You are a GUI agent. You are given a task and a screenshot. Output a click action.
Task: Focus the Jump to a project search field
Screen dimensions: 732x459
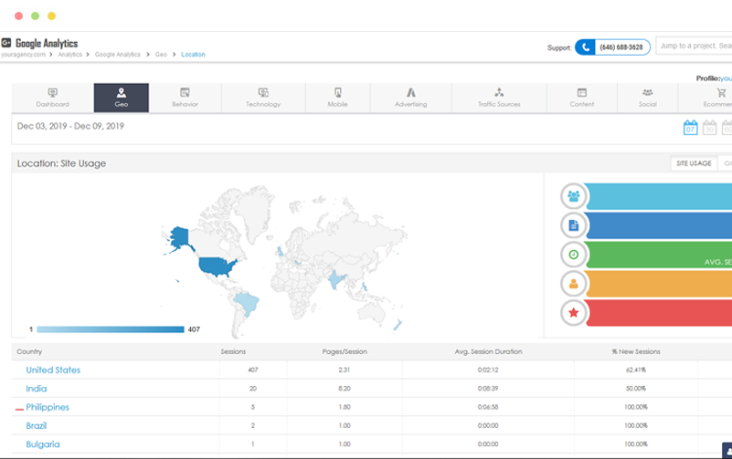(694, 46)
